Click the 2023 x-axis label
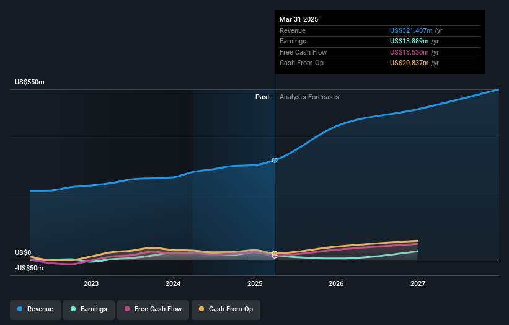The width and height of the screenshot is (509, 325). coord(91,283)
